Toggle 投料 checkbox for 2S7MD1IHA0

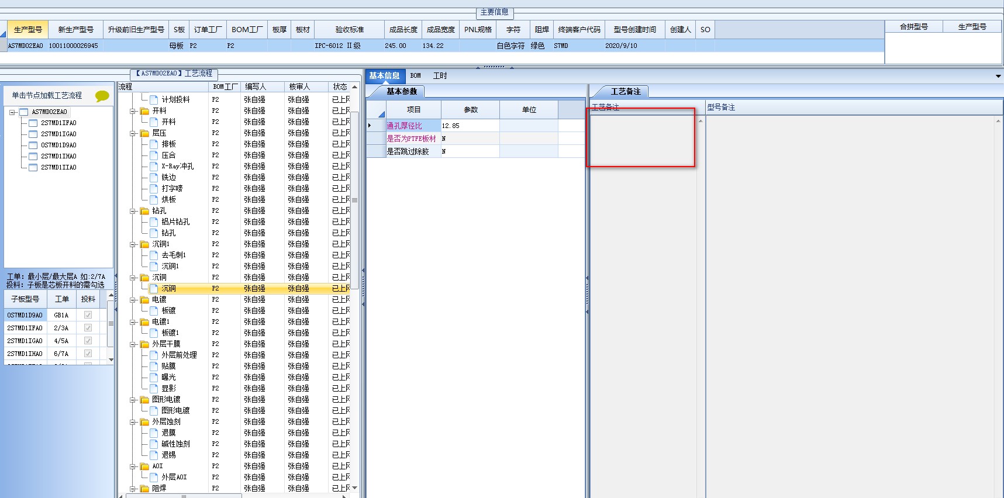coord(88,354)
